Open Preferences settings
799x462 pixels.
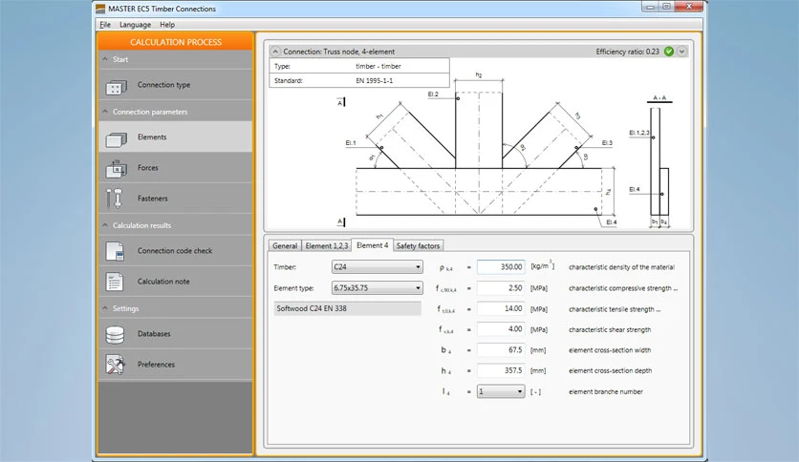point(175,365)
